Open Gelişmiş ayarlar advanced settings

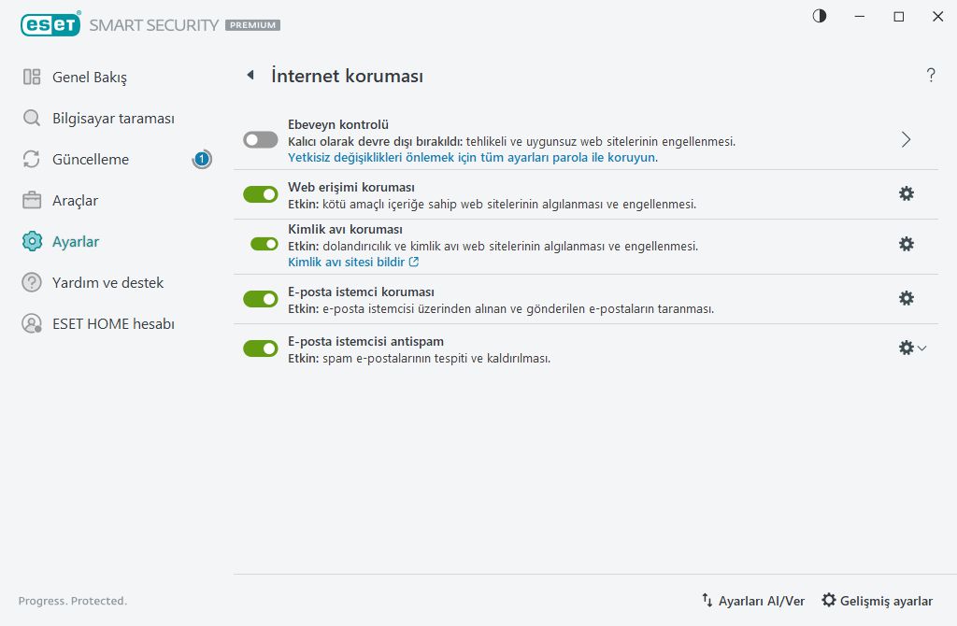[877, 601]
